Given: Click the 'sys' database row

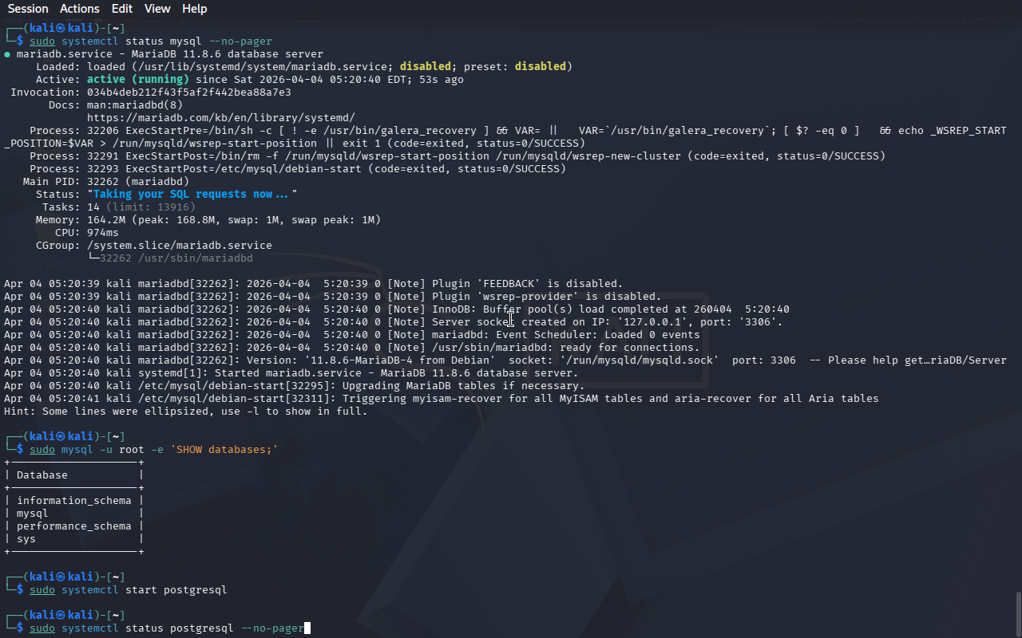Looking at the screenshot, I should coord(26,538).
